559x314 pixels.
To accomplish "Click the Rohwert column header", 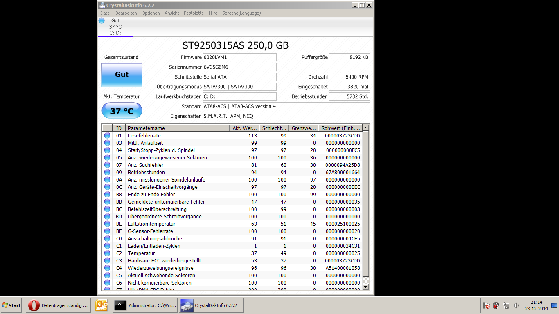I will coord(340,128).
